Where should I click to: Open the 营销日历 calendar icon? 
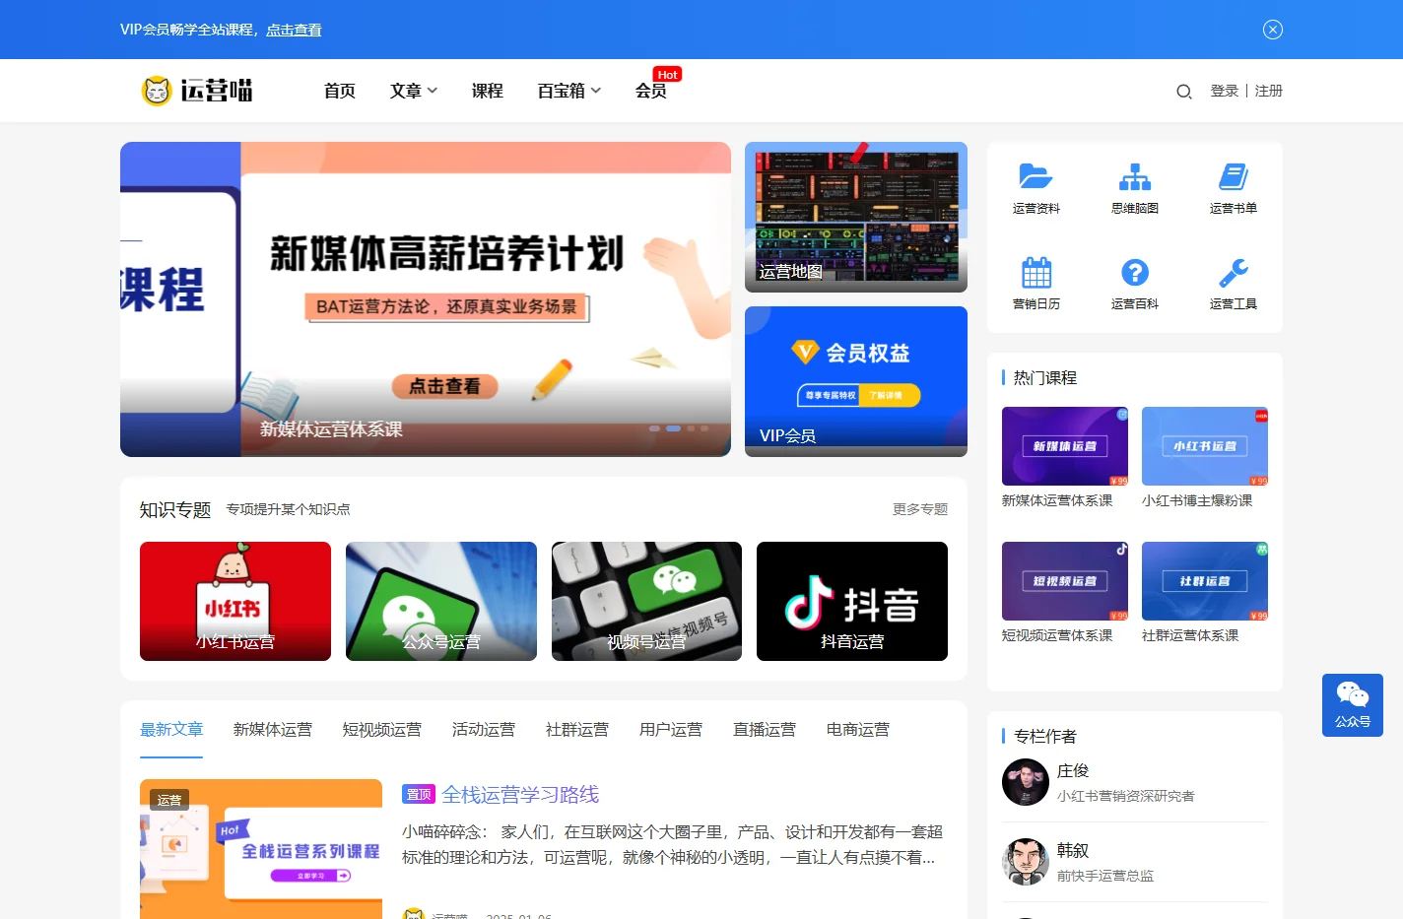click(1036, 272)
